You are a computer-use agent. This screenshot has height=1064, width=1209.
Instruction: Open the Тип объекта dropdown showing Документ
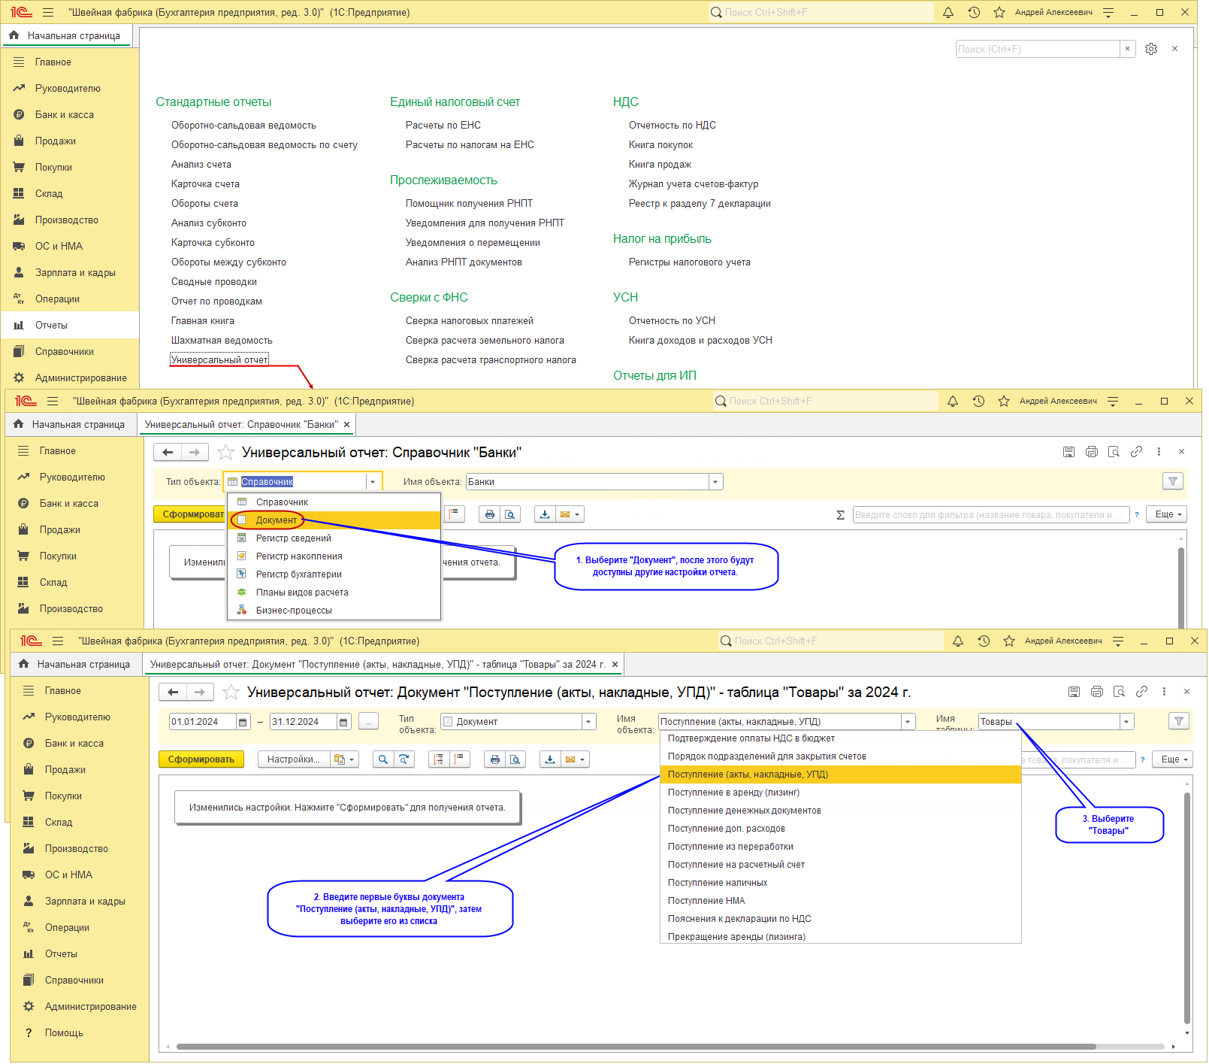point(588,722)
